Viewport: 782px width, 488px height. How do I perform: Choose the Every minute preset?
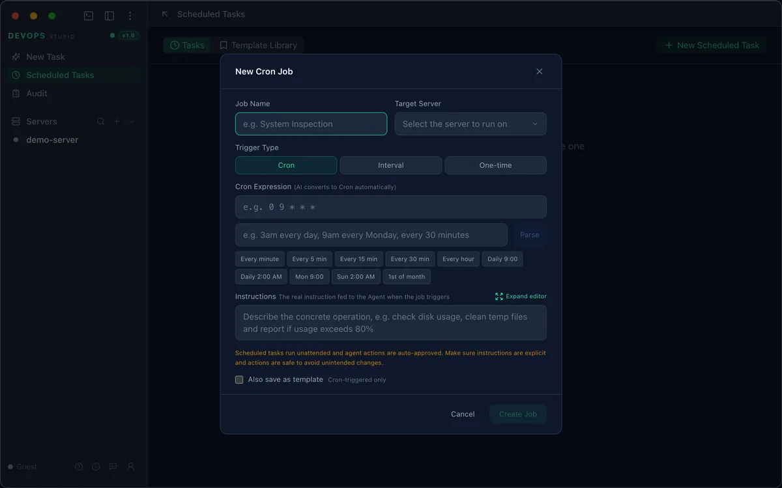[259, 259]
